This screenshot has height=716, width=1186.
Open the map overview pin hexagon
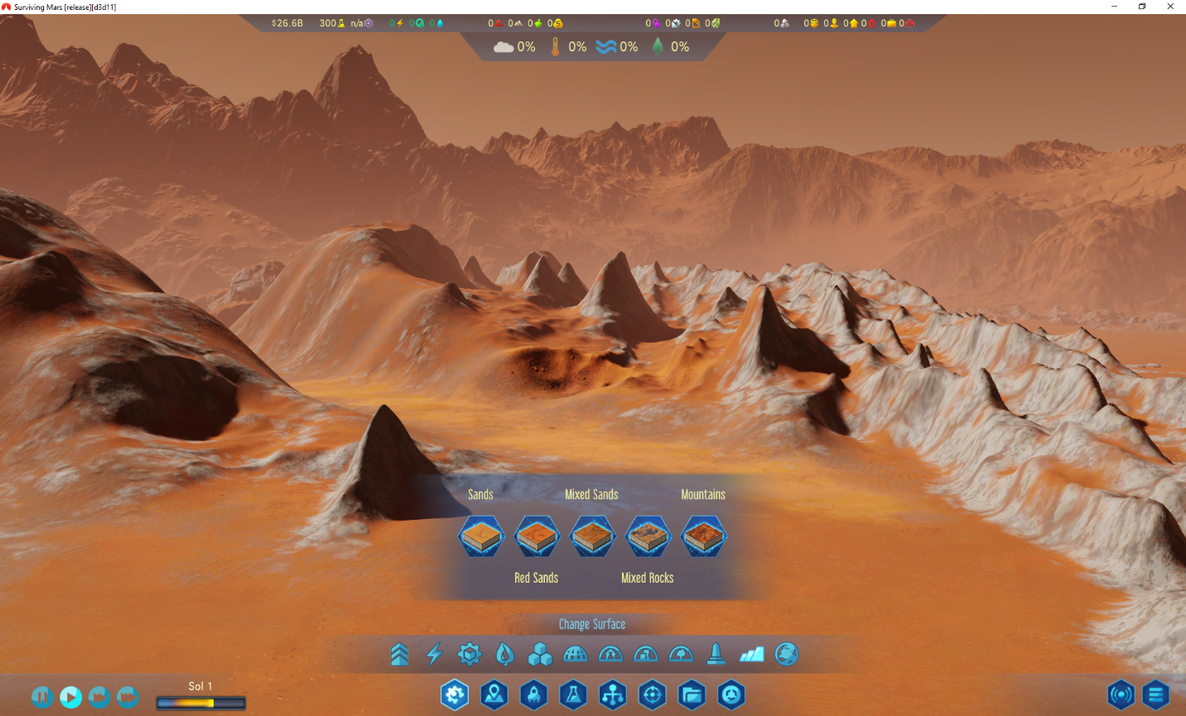(494, 694)
